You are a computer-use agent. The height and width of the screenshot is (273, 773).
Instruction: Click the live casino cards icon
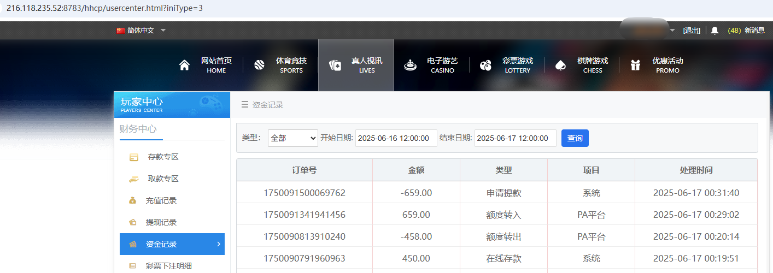click(x=335, y=66)
